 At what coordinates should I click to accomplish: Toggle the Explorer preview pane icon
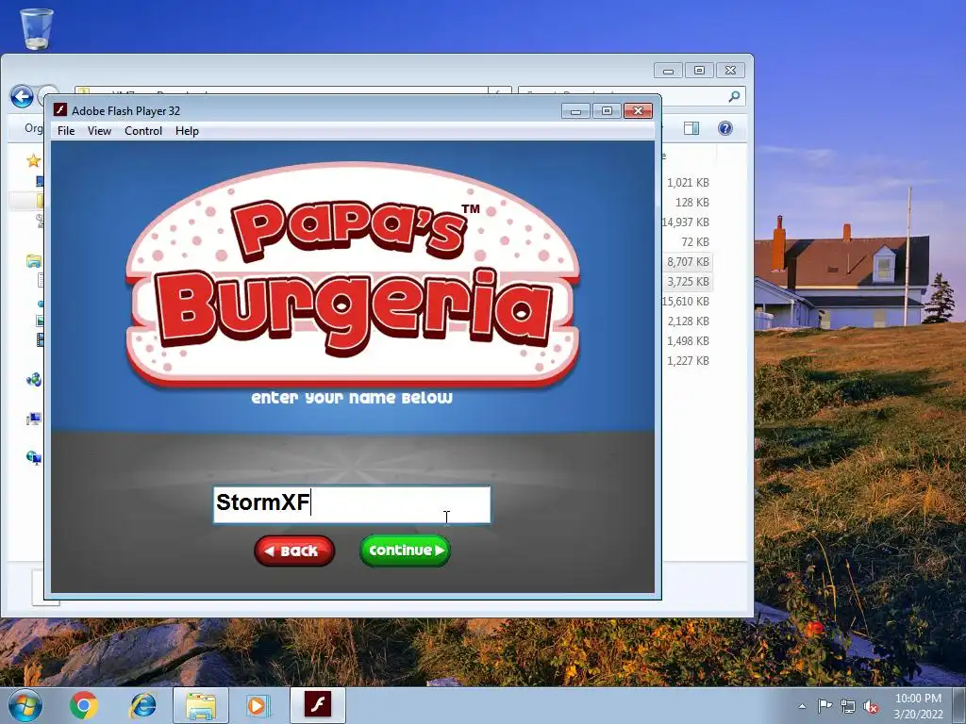click(691, 128)
